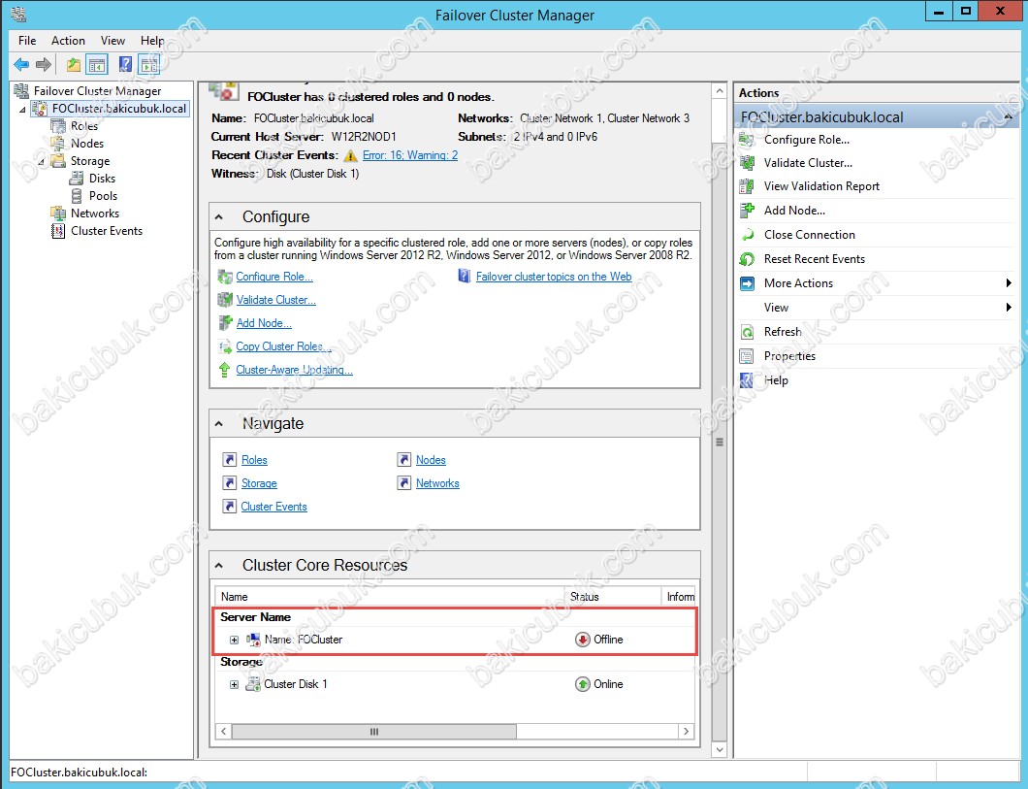1028x789 pixels.
Task: Click the Up one level folder icon
Action: 74,64
